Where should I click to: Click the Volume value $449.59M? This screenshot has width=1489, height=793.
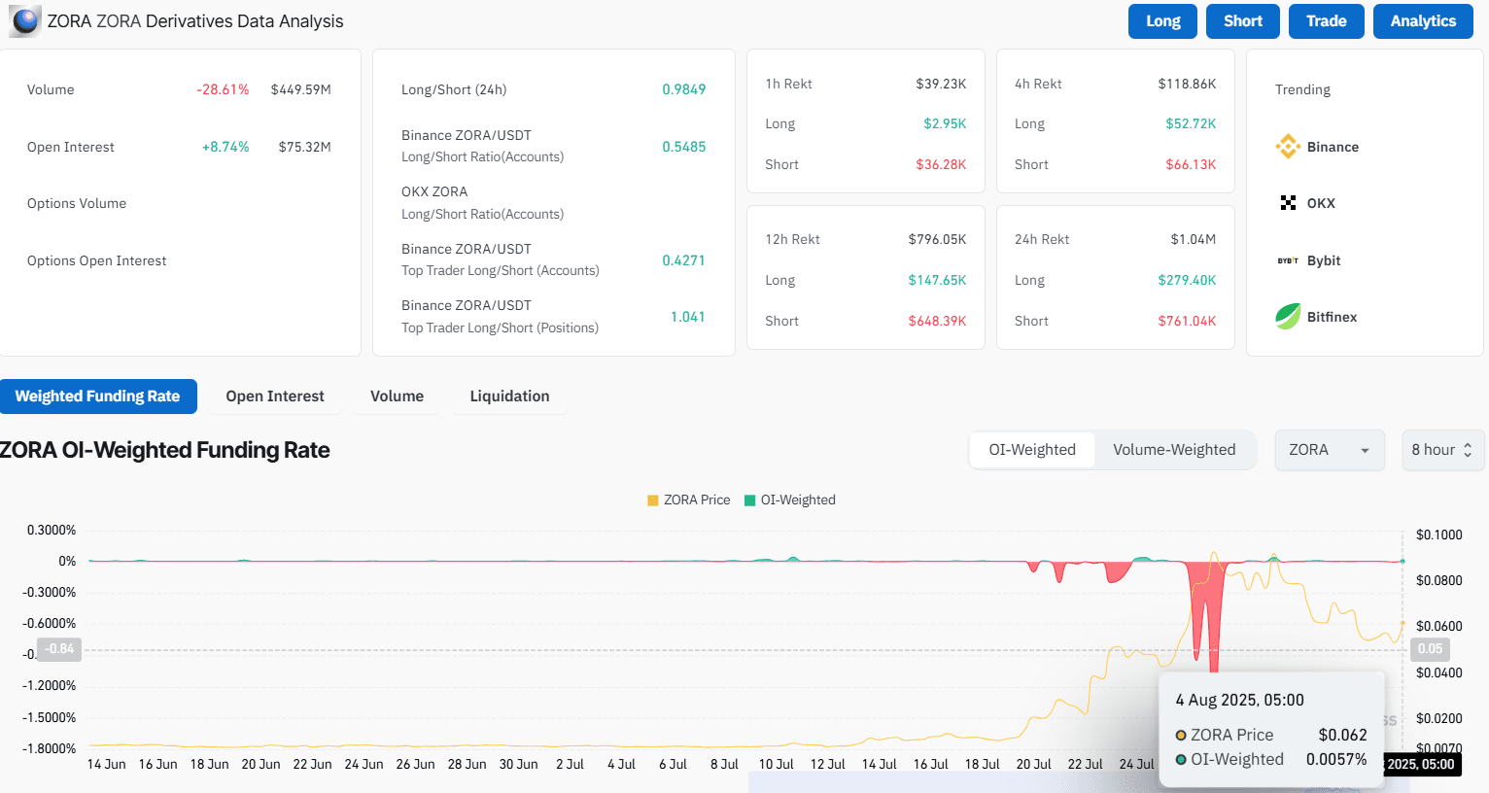pos(301,89)
